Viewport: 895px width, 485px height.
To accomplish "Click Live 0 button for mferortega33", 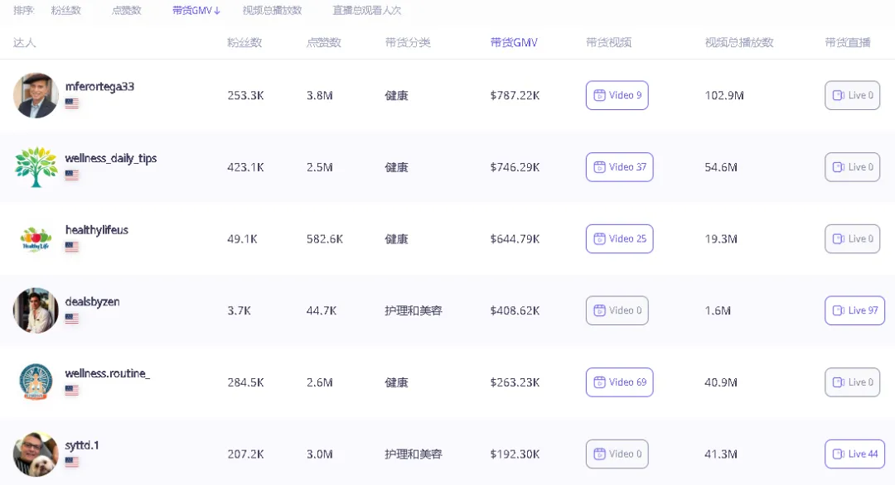I will coord(852,95).
